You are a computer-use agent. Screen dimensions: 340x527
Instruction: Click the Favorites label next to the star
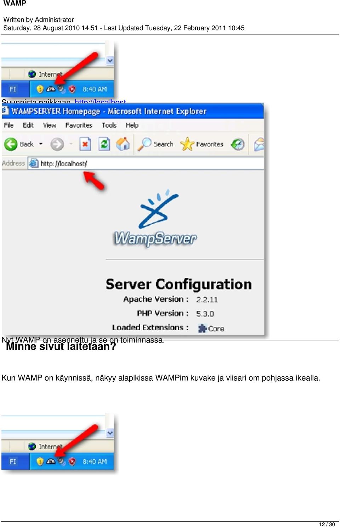[x=210, y=144]
